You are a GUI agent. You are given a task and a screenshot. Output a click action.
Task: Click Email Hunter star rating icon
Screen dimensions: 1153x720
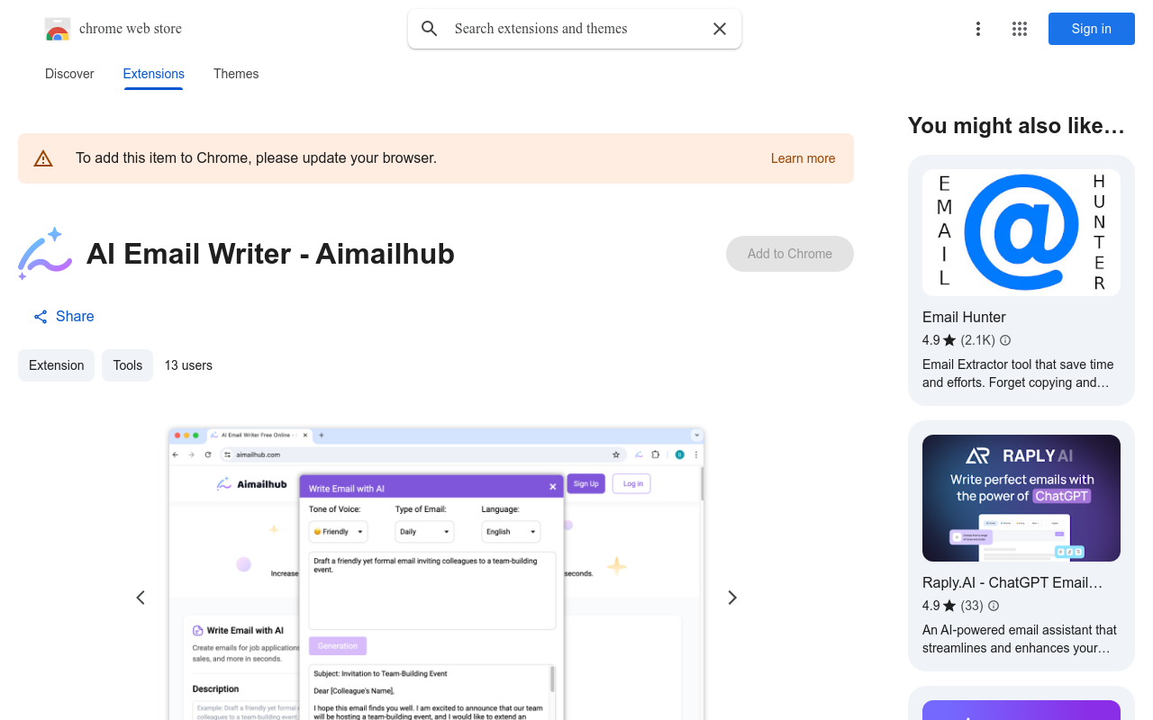[x=949, y=340]
